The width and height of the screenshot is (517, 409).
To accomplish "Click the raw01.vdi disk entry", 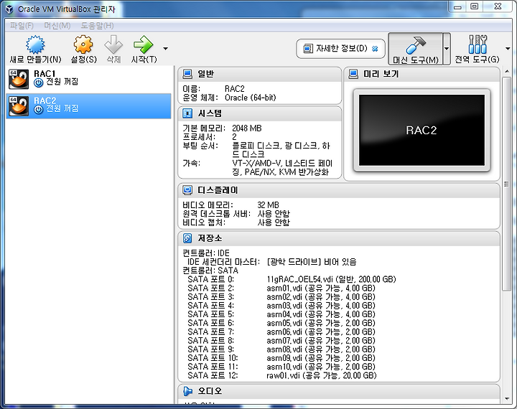I will (322, 376).
